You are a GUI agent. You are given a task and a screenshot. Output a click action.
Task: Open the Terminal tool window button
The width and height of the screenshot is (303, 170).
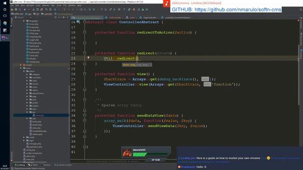45,165
